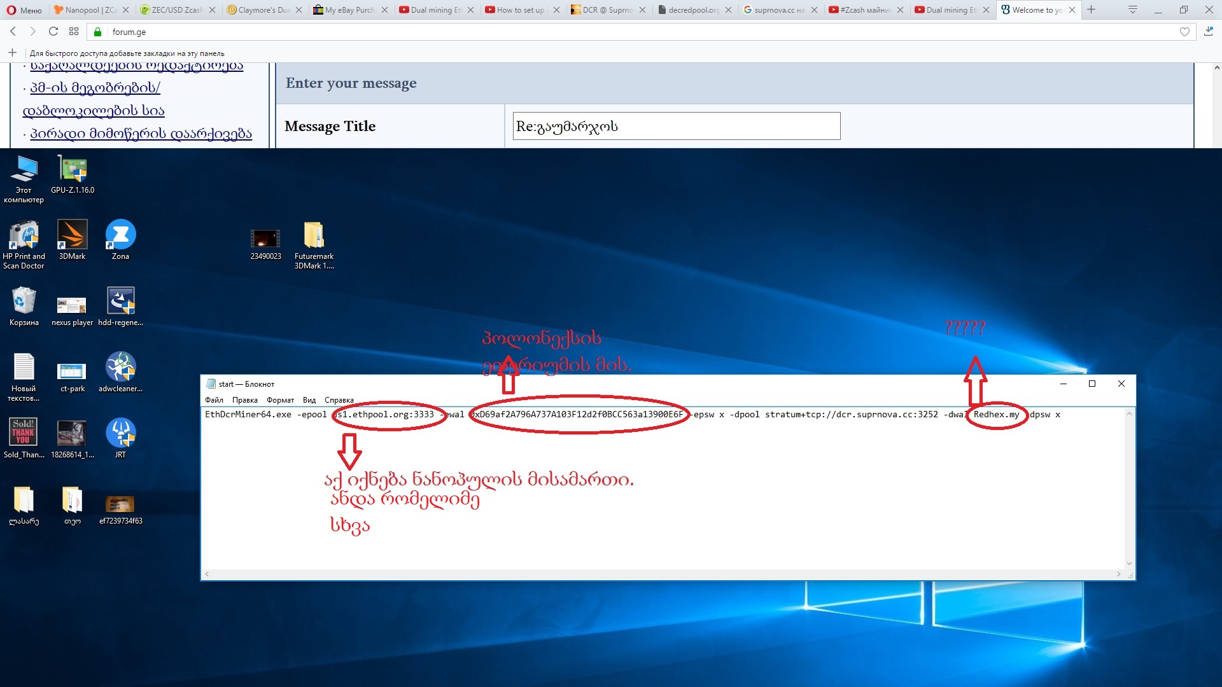Open the Opera Меню menu
1222x687 pixels.
(x=24, y=10)
